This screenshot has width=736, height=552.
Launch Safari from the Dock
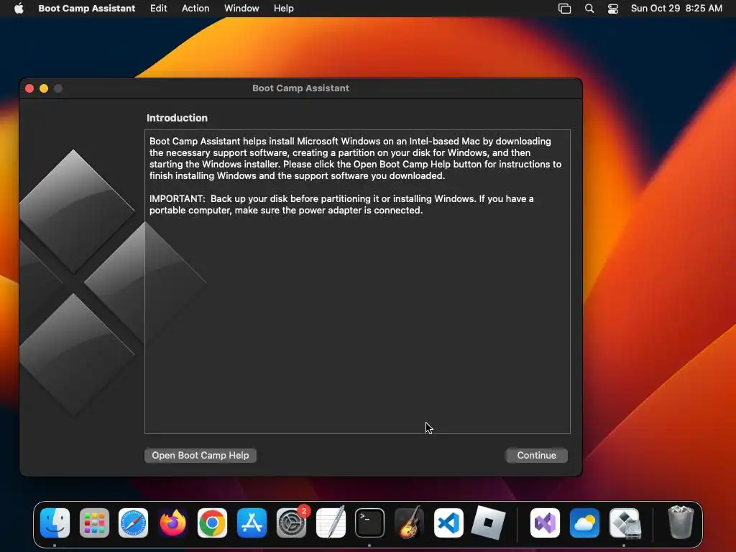133,523
